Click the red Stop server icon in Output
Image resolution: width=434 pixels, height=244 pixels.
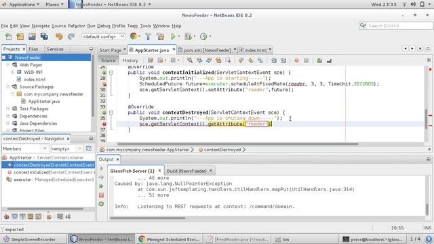pos(101,195)
